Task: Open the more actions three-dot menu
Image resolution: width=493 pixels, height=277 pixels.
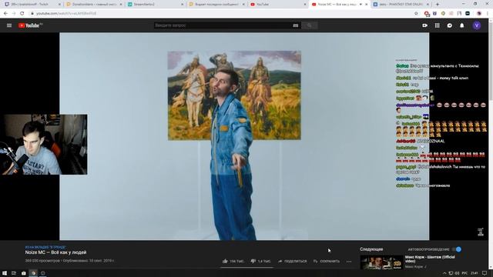Action: pyautogui.click(x=349, y=262)
